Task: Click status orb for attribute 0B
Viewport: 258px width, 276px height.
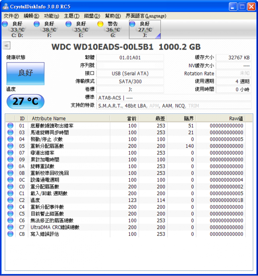Action: (10, 173)
